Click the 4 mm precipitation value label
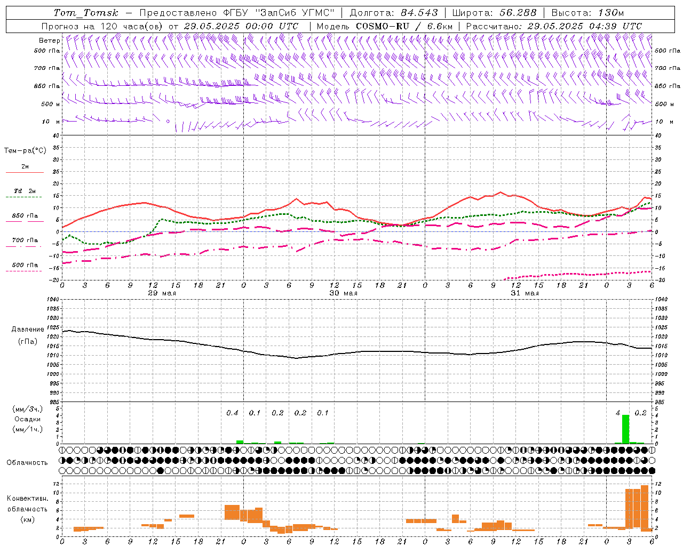This screenshot has height=546, width=683. coord(618,413)
